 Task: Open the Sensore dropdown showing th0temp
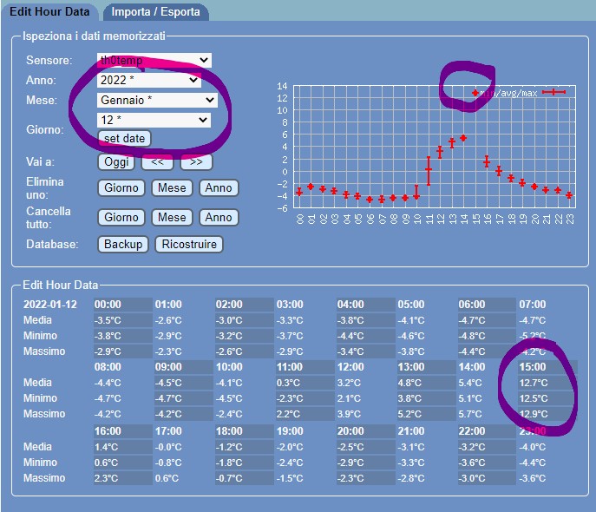coord(154,60)
